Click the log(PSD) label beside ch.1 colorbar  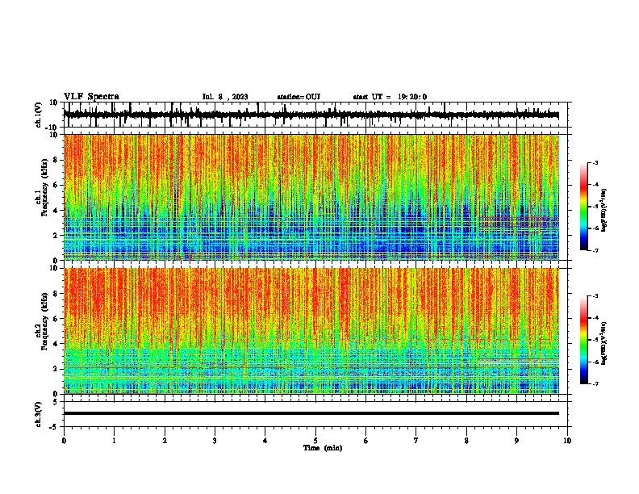603,210
